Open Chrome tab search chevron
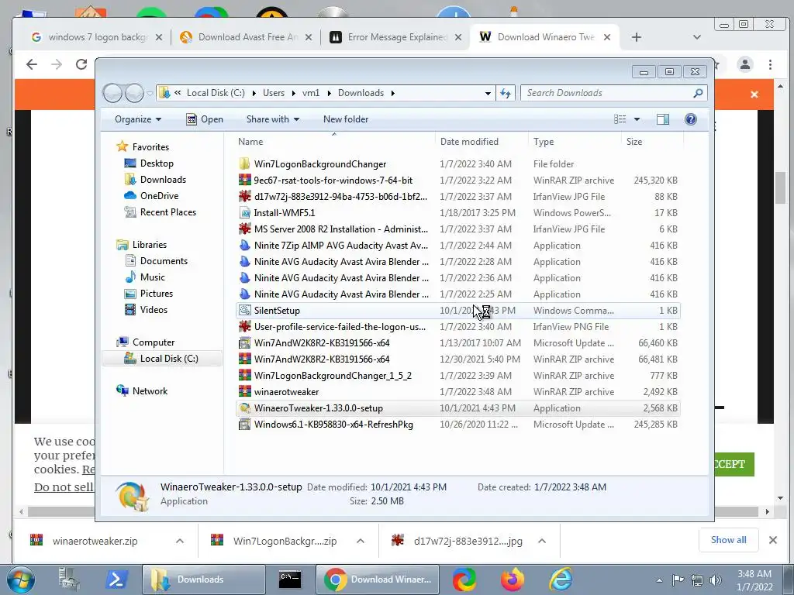The image size is (794, 595). pyautogui.click(x=697, y=37)
